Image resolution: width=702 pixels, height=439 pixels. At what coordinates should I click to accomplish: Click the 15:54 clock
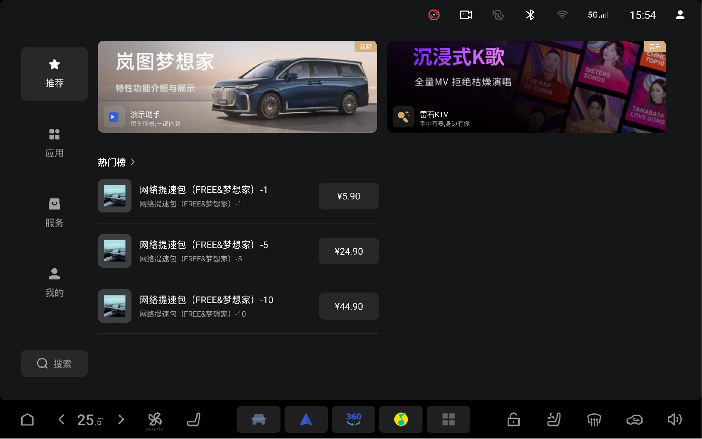tap(643, 16)
